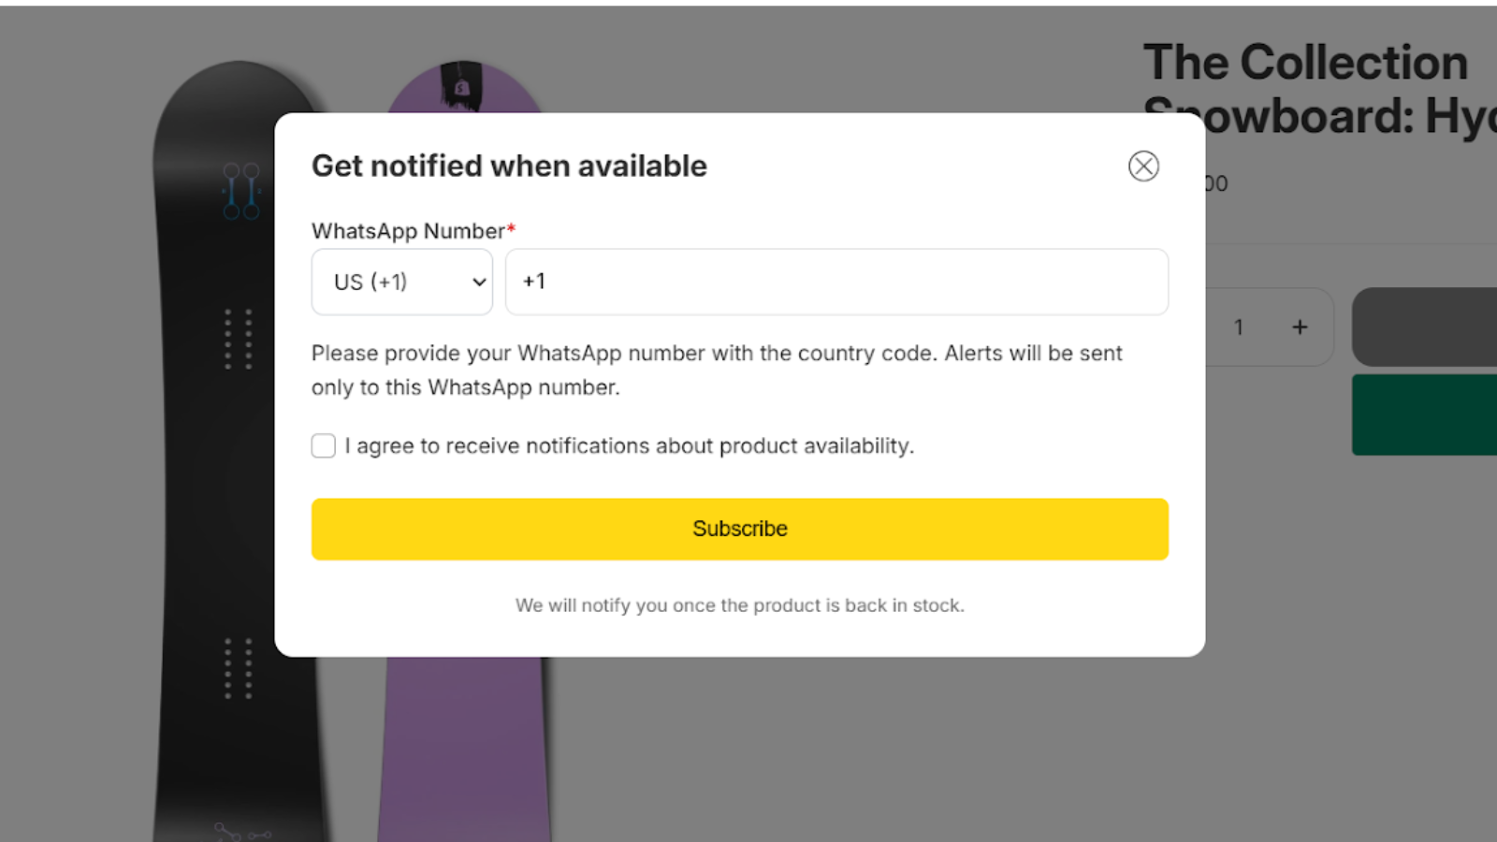Click the plus icon to increase quantity
Screen dimensions: 1497x842
(1300, 327)
